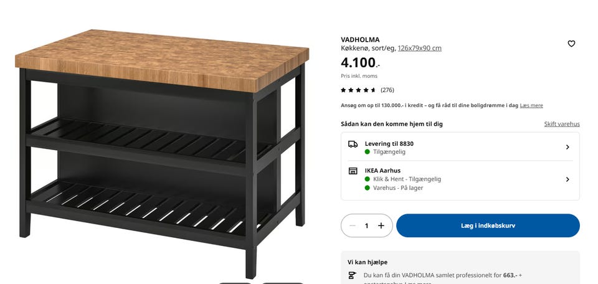Viewport: 598px width, 284px height.
Task: Select the Levering til 8830 row
Action: (460, 147)
